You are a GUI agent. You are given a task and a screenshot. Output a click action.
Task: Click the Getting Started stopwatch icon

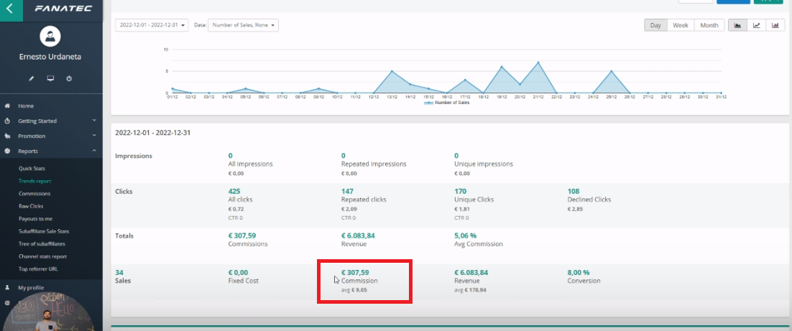click(x=8, y=121)
